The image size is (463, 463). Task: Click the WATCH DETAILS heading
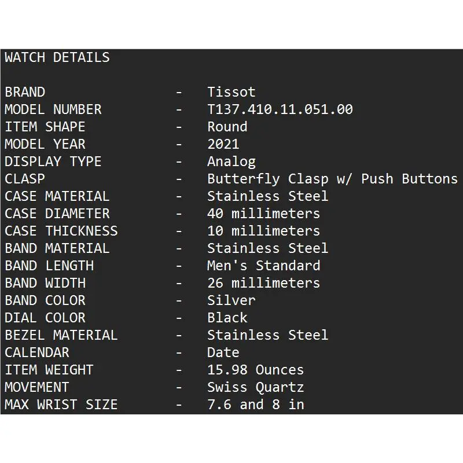point(57,57)
